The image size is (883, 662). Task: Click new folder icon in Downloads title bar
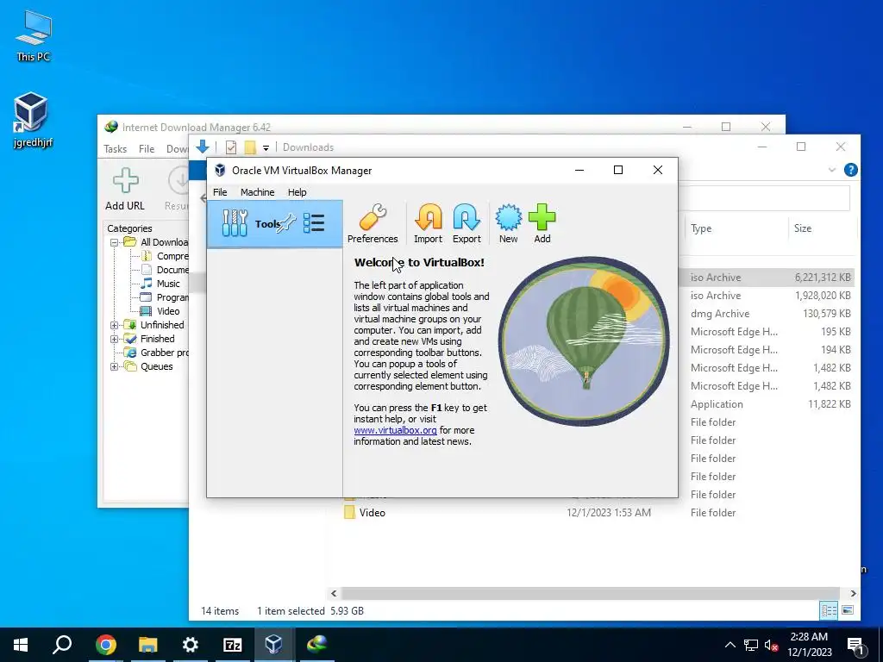pyautogui.click(x=250, y=147)
